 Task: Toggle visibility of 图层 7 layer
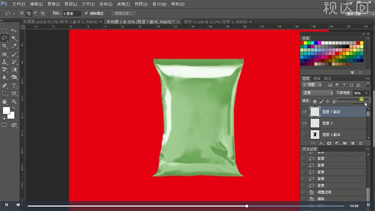click(x=304, y=123)
